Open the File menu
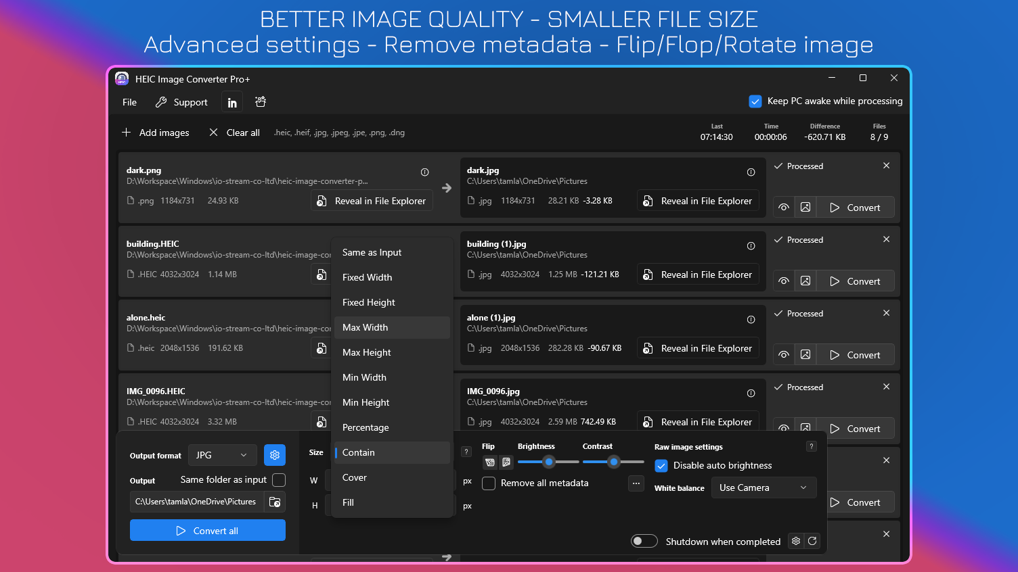Image resolution: width=1018 pixels, height=572 pixels. tap(129, 103)
